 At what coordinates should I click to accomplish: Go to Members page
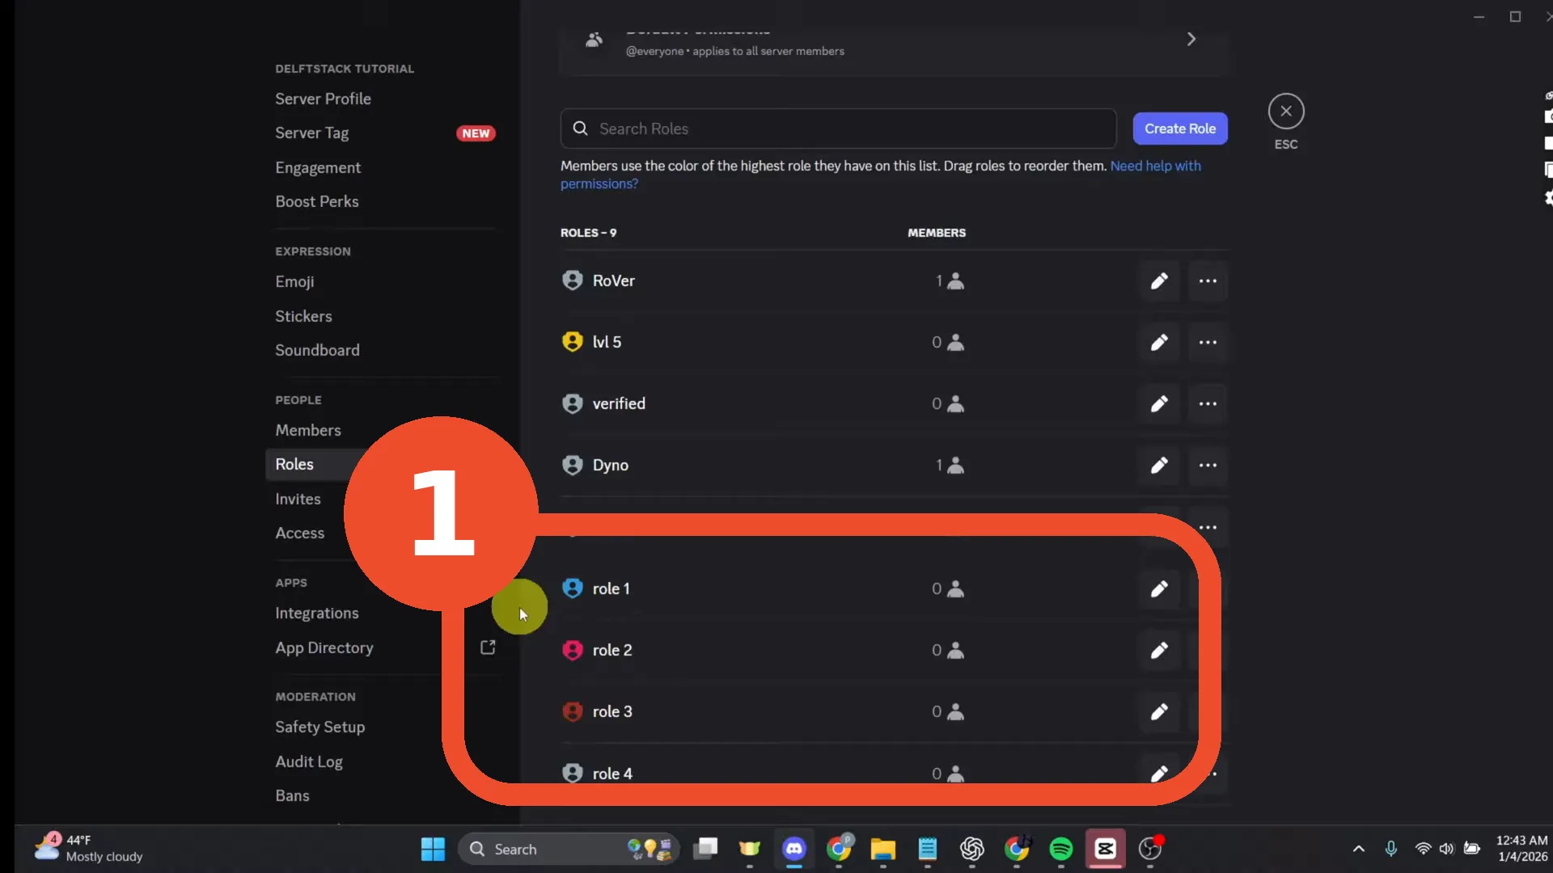[308, 430]
